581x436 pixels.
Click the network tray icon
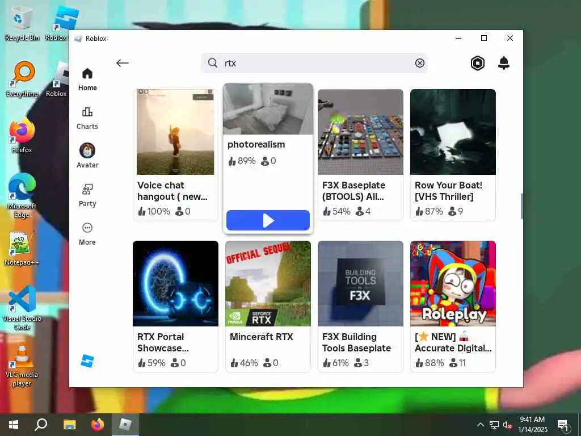click(x=494, y=425)
